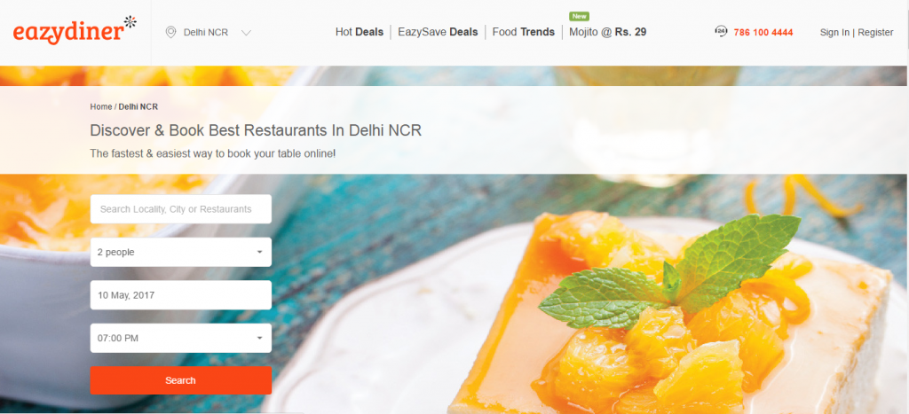909x414 pixels.
Task: Open the 07:00 PM time dropdown
Action: tap(181, 338)
